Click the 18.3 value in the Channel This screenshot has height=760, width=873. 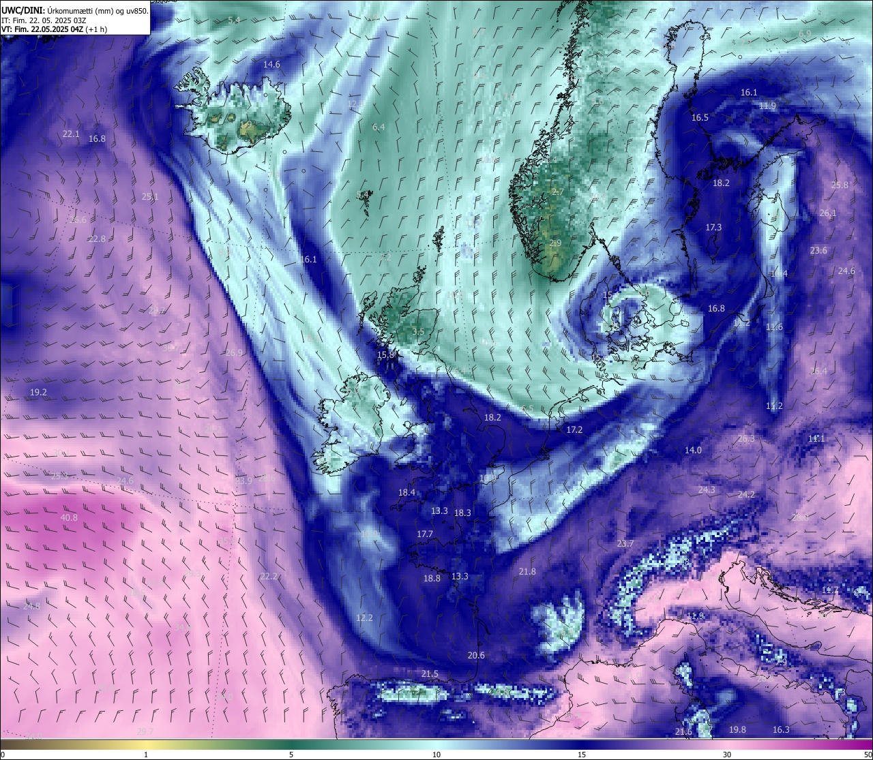[x=462, y=513]
